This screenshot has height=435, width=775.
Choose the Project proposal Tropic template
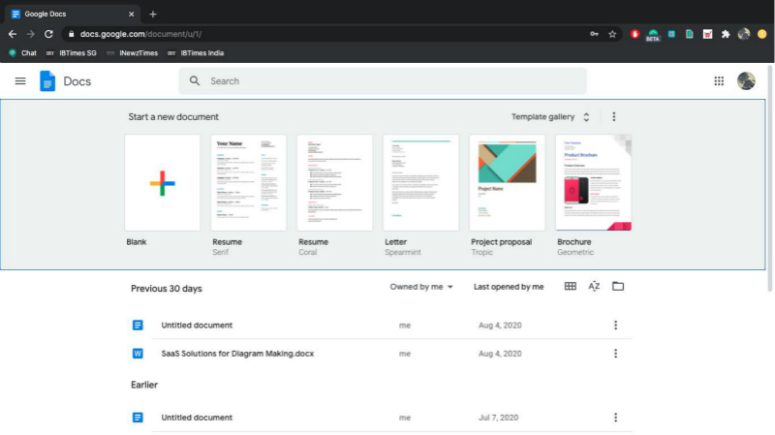pyautogui.click(x=507, y=182)
